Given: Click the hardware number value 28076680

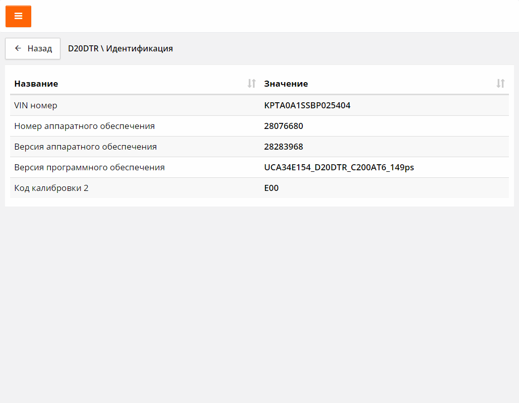Looking at the screenshot, I should coord(283,126).
